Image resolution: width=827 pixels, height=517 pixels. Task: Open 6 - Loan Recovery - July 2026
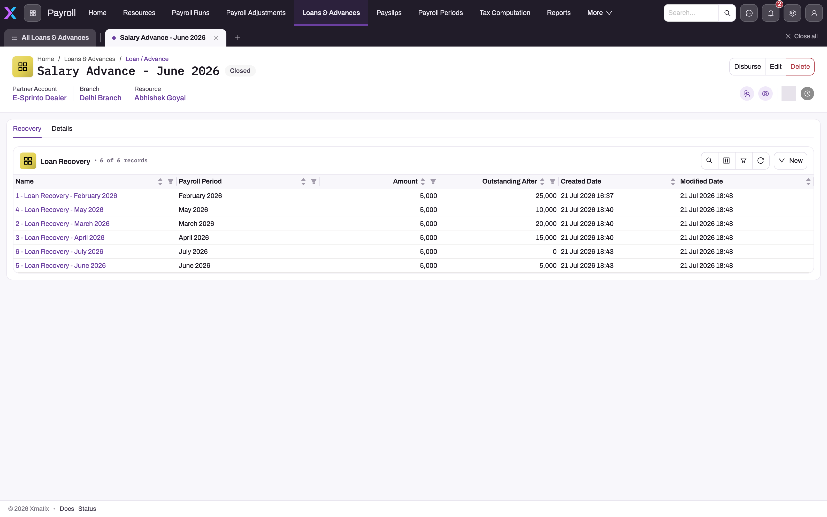coord(59,252)
